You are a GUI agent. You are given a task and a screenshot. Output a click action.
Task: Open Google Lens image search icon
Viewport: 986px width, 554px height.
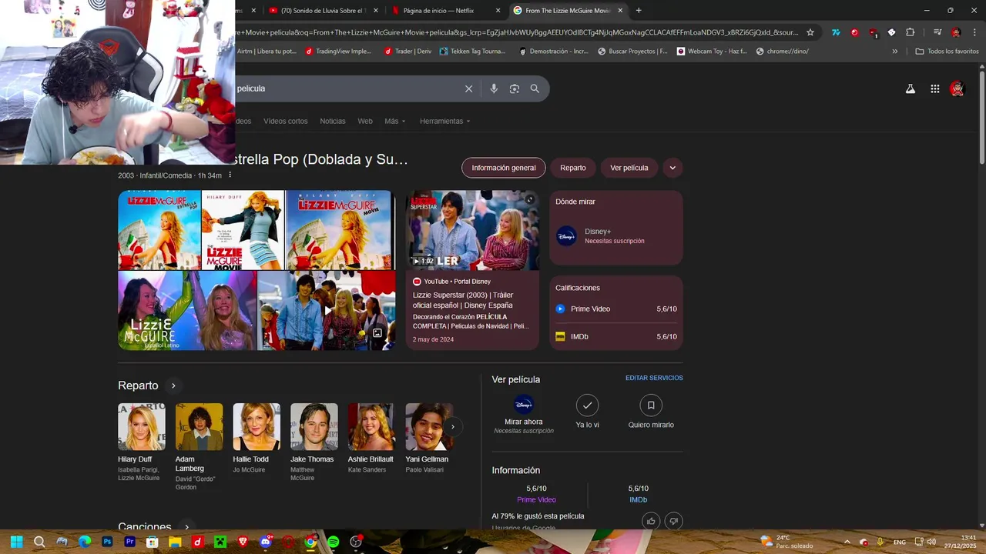tap(515, 88)
